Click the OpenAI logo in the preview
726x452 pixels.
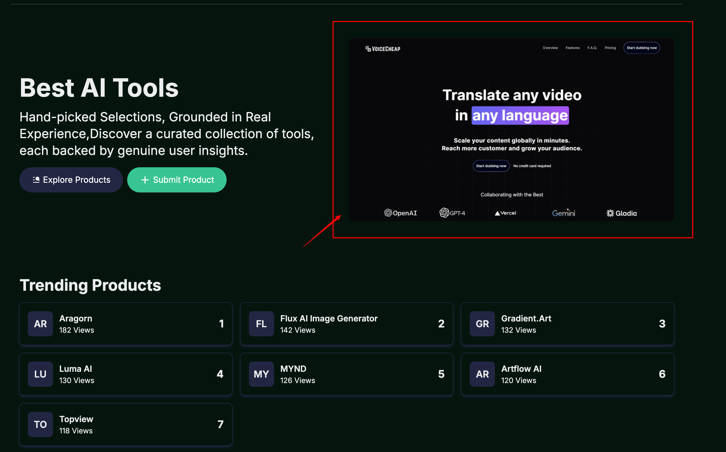[x=401, y=213]
